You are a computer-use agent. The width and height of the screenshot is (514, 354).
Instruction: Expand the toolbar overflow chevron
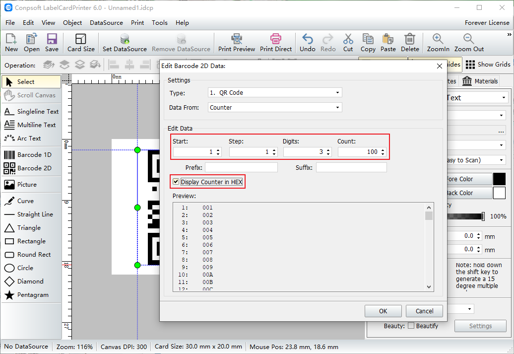point(509,34)
